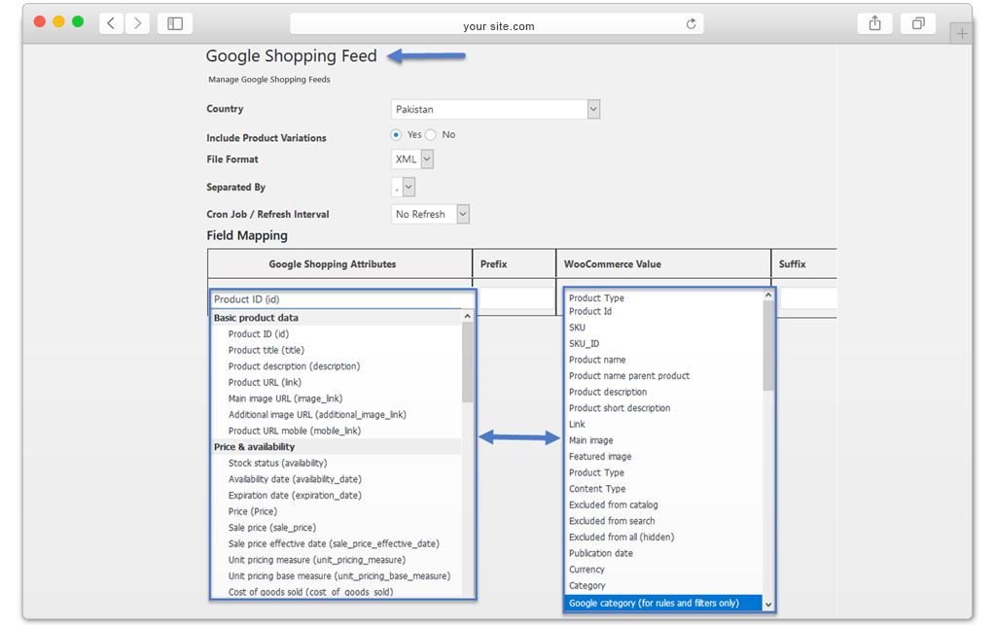
Task: Select Category in WooCommerce values
Action: click(x=587, y=586)
